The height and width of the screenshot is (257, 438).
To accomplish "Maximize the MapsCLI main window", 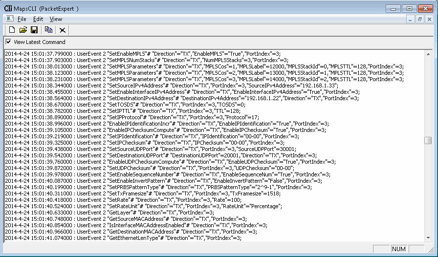I will pyautogui.click(x=409, y=9).
